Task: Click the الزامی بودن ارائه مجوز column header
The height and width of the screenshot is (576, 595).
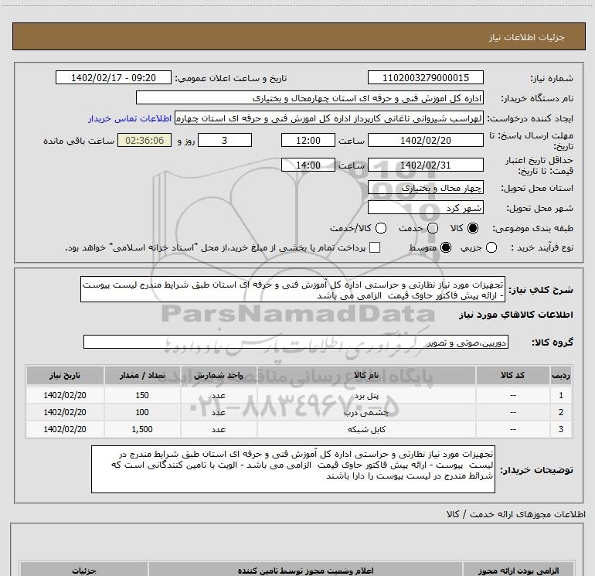Action: [518, 570]
